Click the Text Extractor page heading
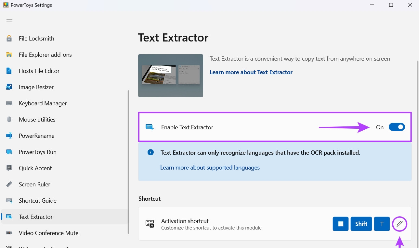Viewport: 419px width, 248px height. point(173,38)
